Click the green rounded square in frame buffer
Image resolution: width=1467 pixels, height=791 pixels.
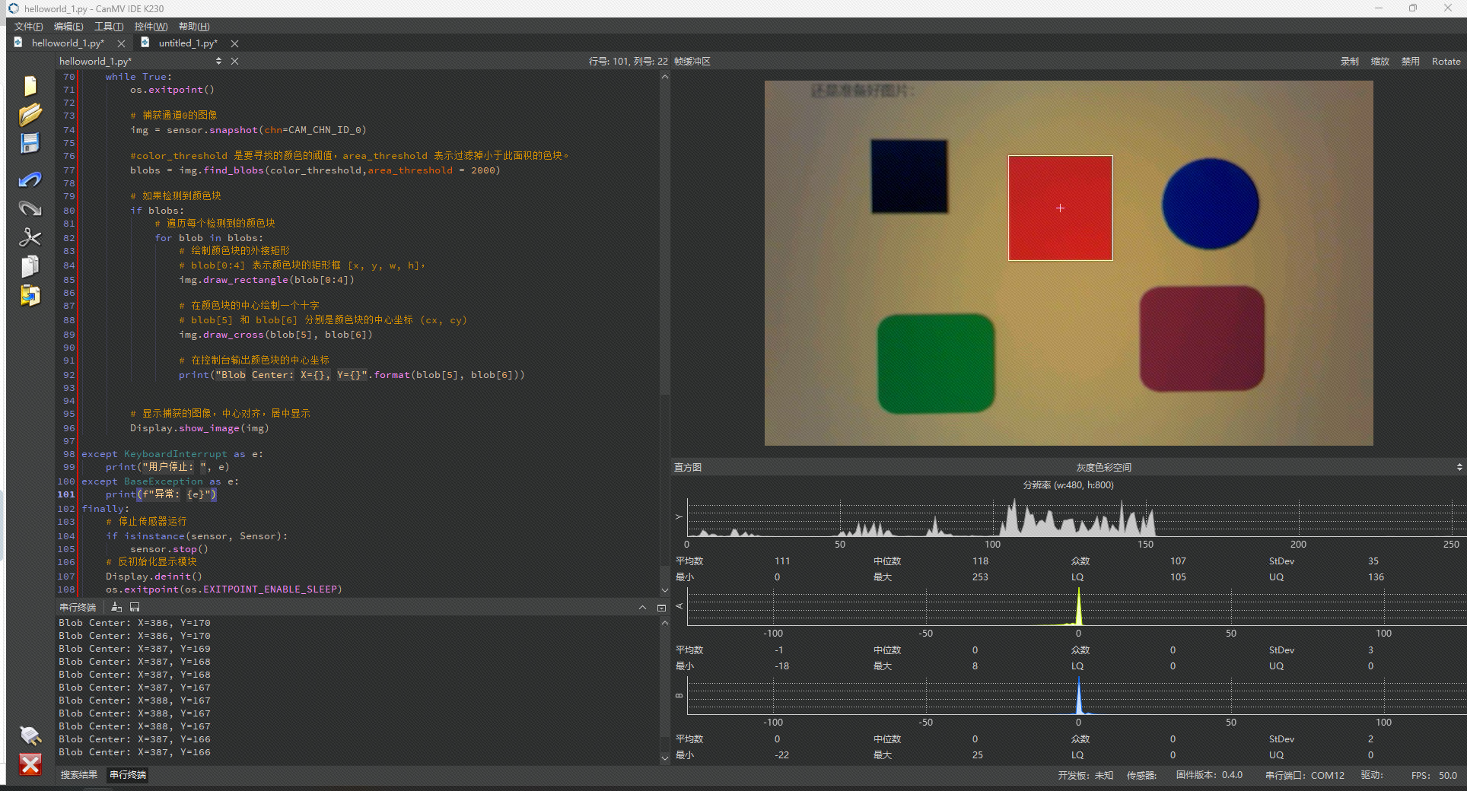tap(936, 364)
